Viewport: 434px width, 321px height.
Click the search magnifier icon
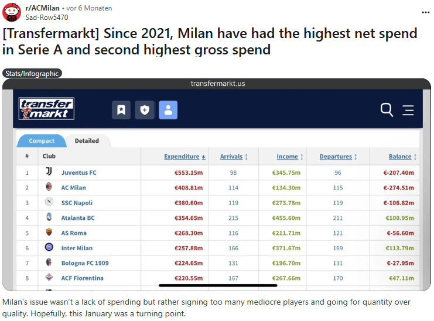tap(387, 110)
